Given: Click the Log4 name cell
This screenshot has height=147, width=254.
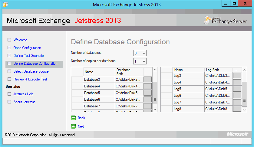Looking at the screenshot, I should click(x=189, y=82).
